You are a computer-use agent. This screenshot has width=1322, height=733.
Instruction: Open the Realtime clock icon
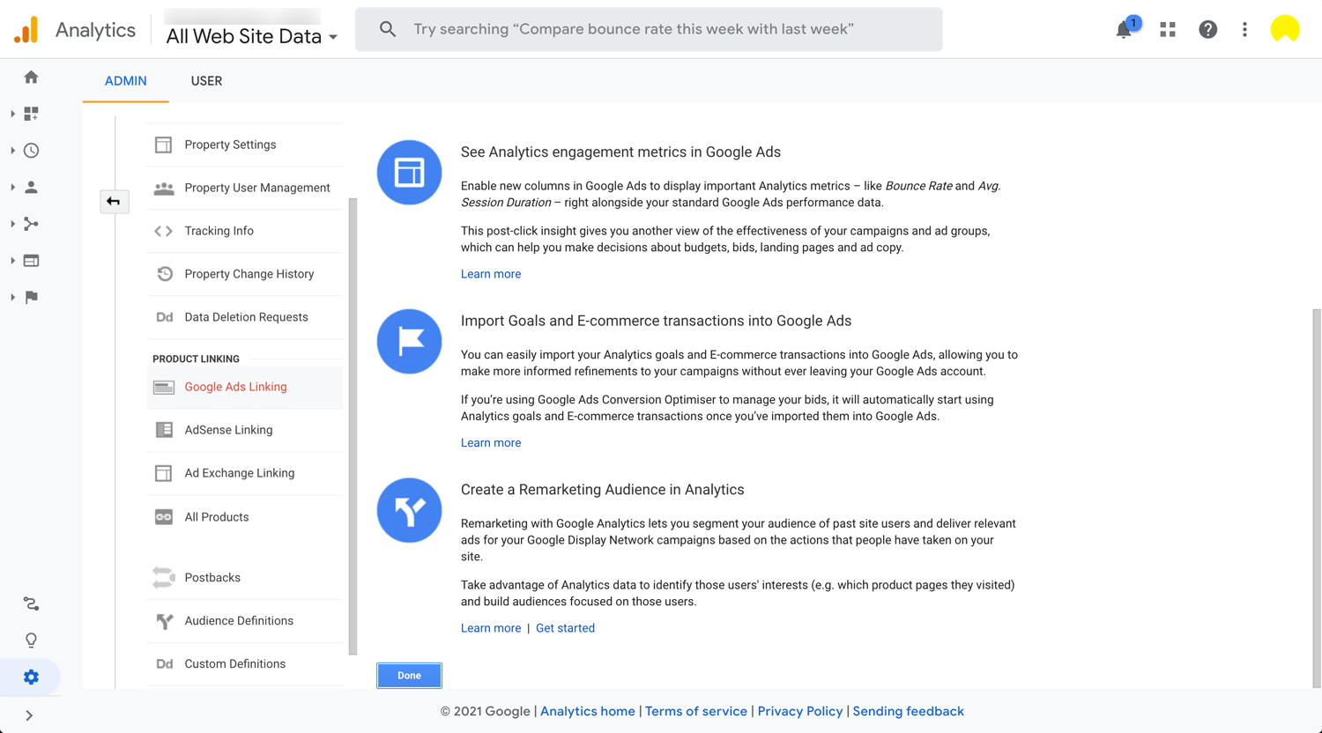click(x=31, y=151)
